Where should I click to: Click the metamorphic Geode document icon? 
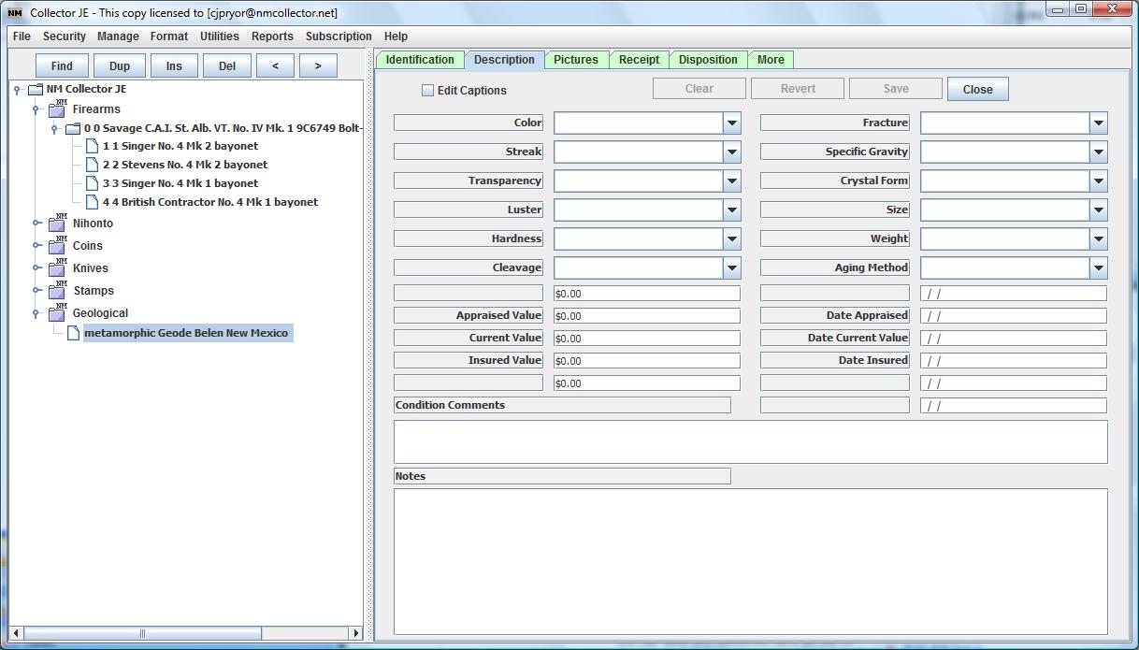point(74,333)
